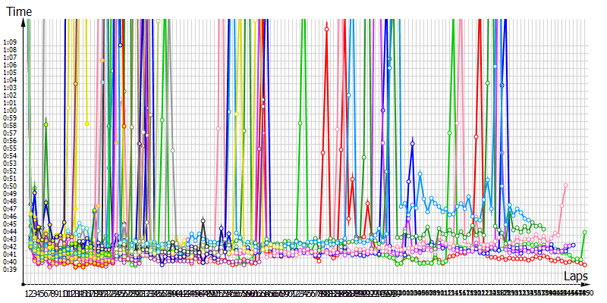Click lap number 1 on the x-axis
607x303 pixels.
(x=27, y=292)
